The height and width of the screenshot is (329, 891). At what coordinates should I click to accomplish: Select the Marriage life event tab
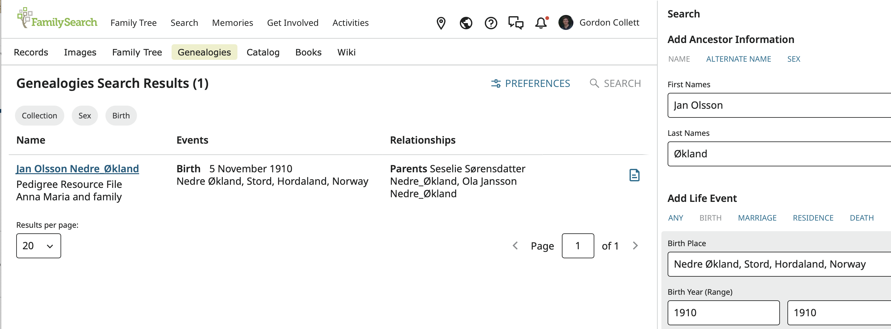[757, 218]
